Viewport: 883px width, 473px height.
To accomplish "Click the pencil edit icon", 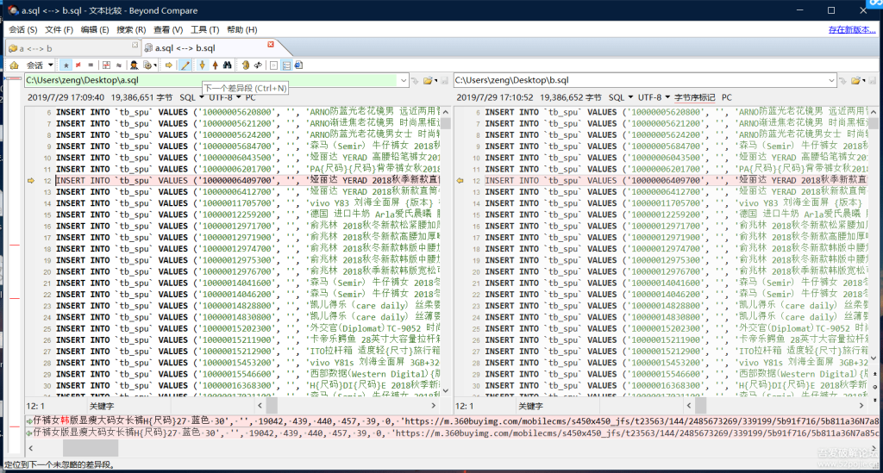I will tap(185, 65).
